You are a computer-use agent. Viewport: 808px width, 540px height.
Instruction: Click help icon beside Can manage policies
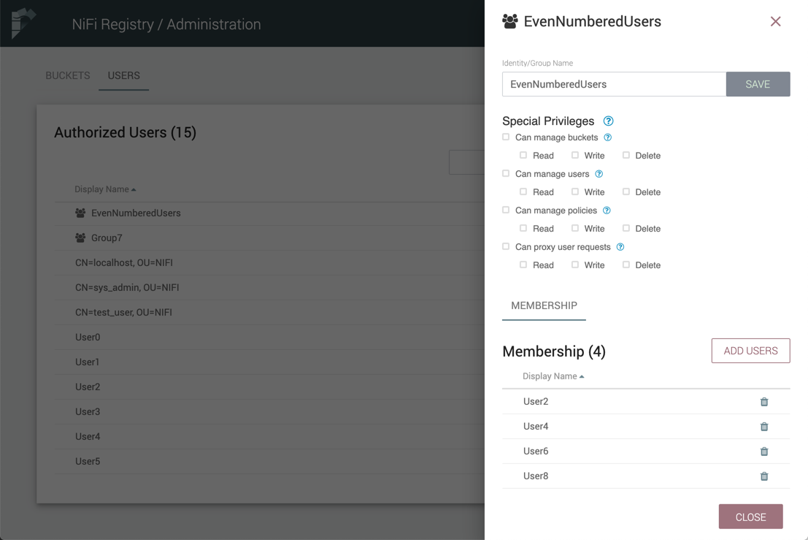pyautogui.click(x=607, y=210)
